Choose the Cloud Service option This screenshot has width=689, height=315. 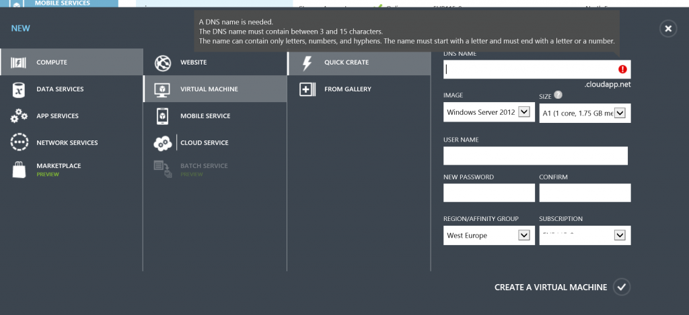(215, 142)
